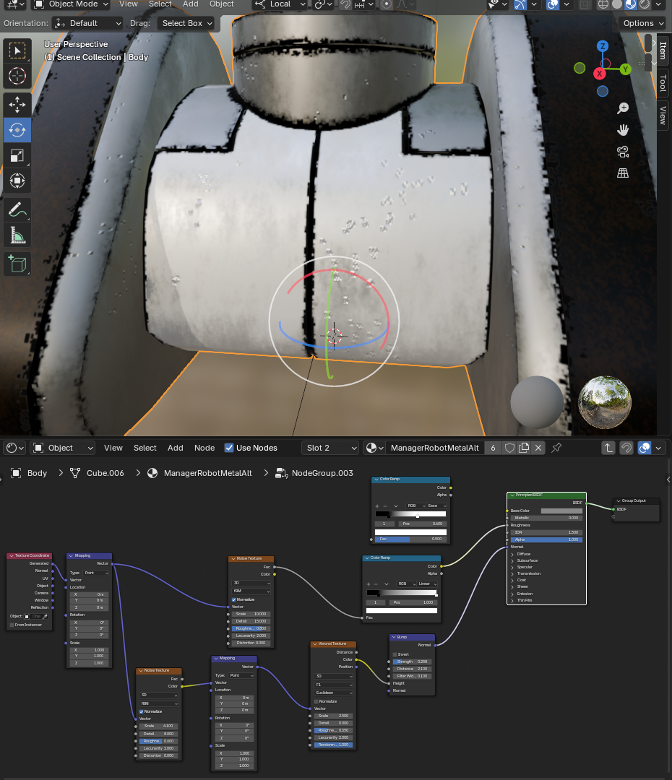The width and height of the screenshot is (672, 780).
Task: Toggle viewport snapping magnet
Action: click(x=345, y=4)
